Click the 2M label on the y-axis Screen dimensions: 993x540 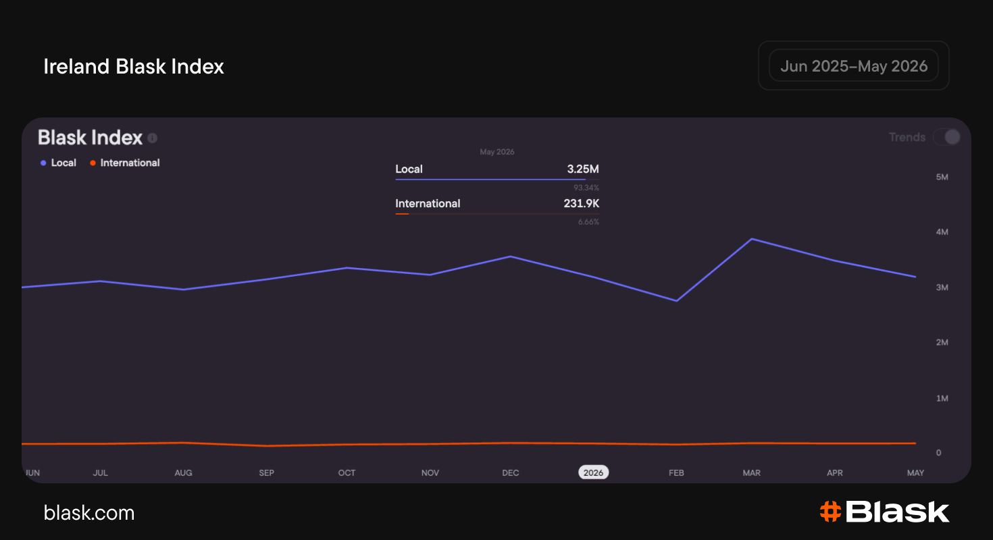(942, 343)
